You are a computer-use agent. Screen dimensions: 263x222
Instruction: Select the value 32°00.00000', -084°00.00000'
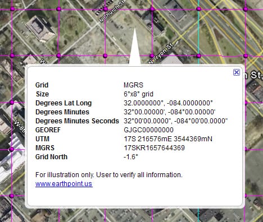170,112
